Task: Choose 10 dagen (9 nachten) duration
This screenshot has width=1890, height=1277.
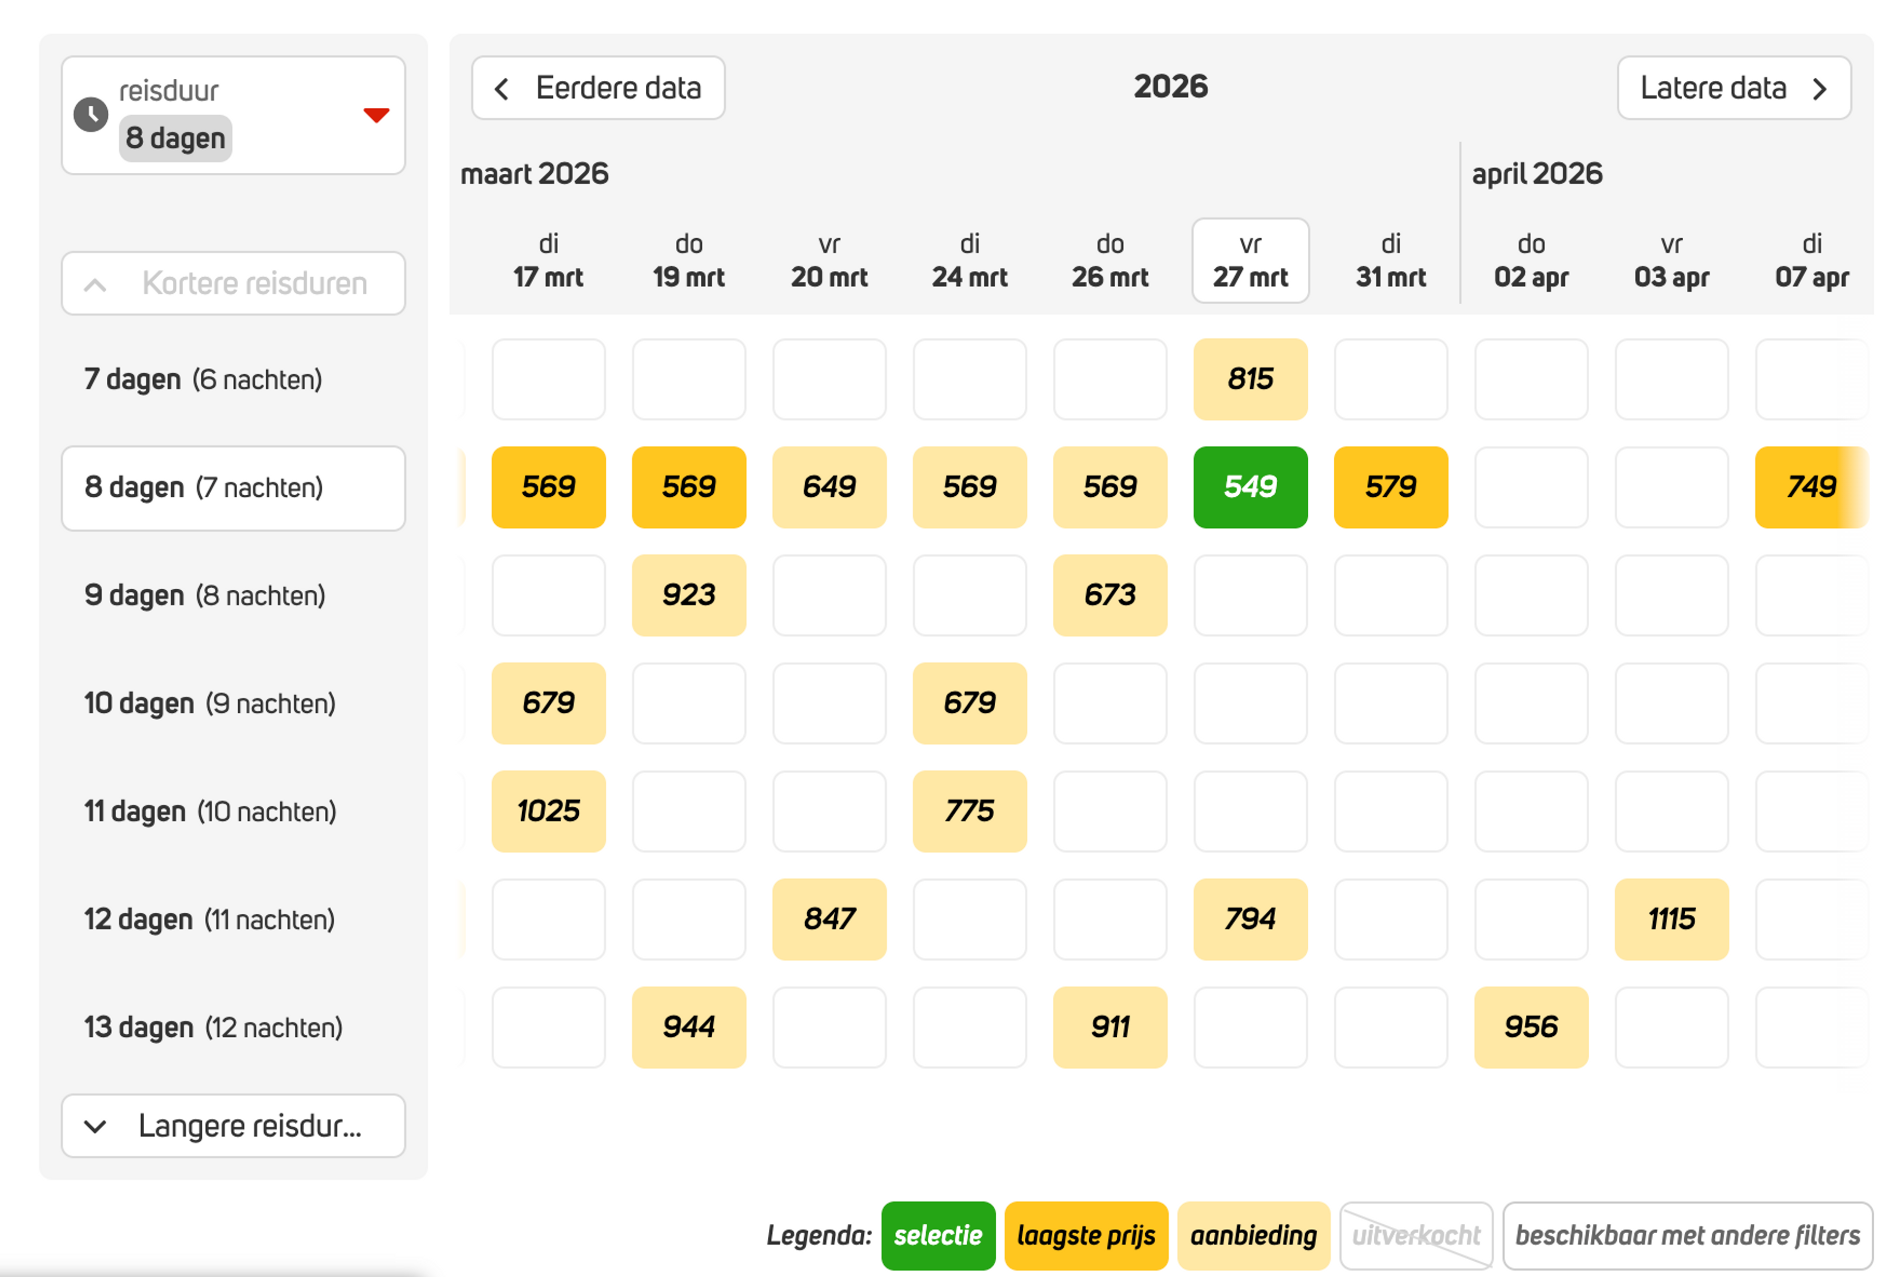Action: coord(210,703)
